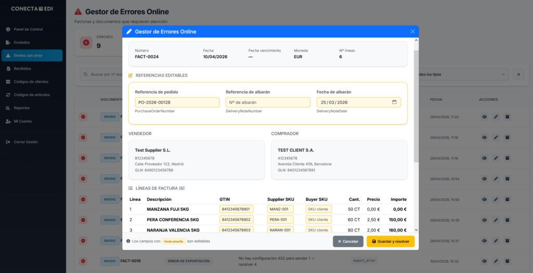Focus the Referencia de albarán input
Image resolution: width=533 pixels, height=273 pixels.
coord(268,102)
